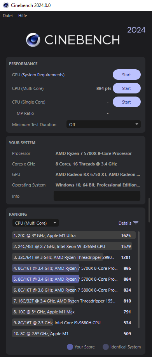Select the Apple M1 Ultra ranking entry

coord(74,236)
